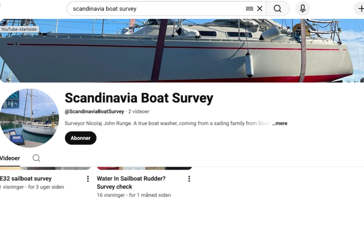This screenshot has height=242, width=364.
Task: Expand channel description with ...mere
Action: click(280, 123)
